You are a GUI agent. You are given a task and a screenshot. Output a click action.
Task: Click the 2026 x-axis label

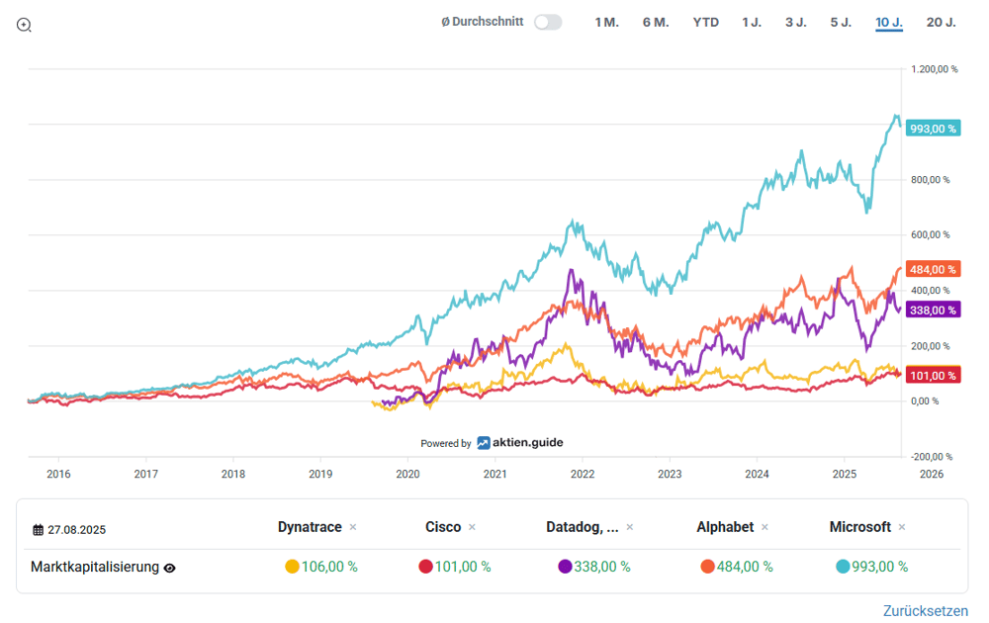click(x=932, y=475)
